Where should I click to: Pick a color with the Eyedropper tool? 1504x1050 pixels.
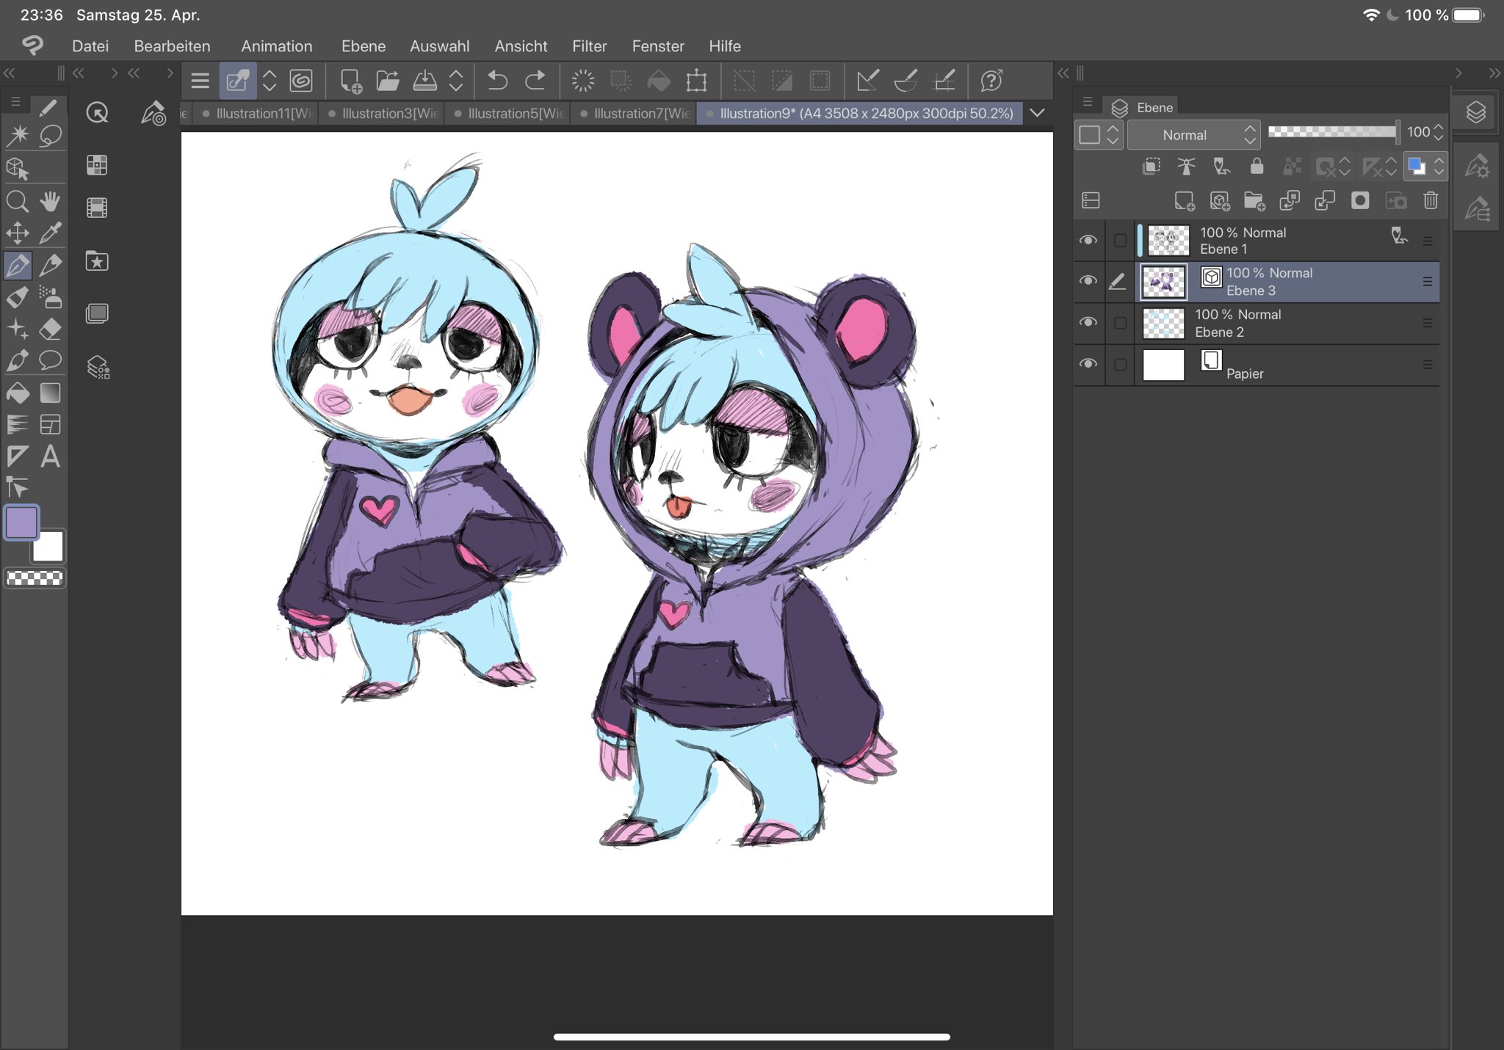50,233
